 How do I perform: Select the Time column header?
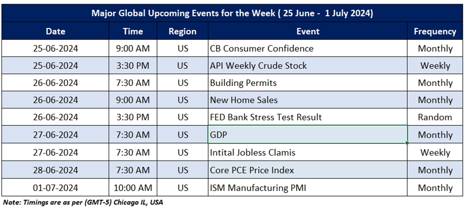tap(133, 31)
